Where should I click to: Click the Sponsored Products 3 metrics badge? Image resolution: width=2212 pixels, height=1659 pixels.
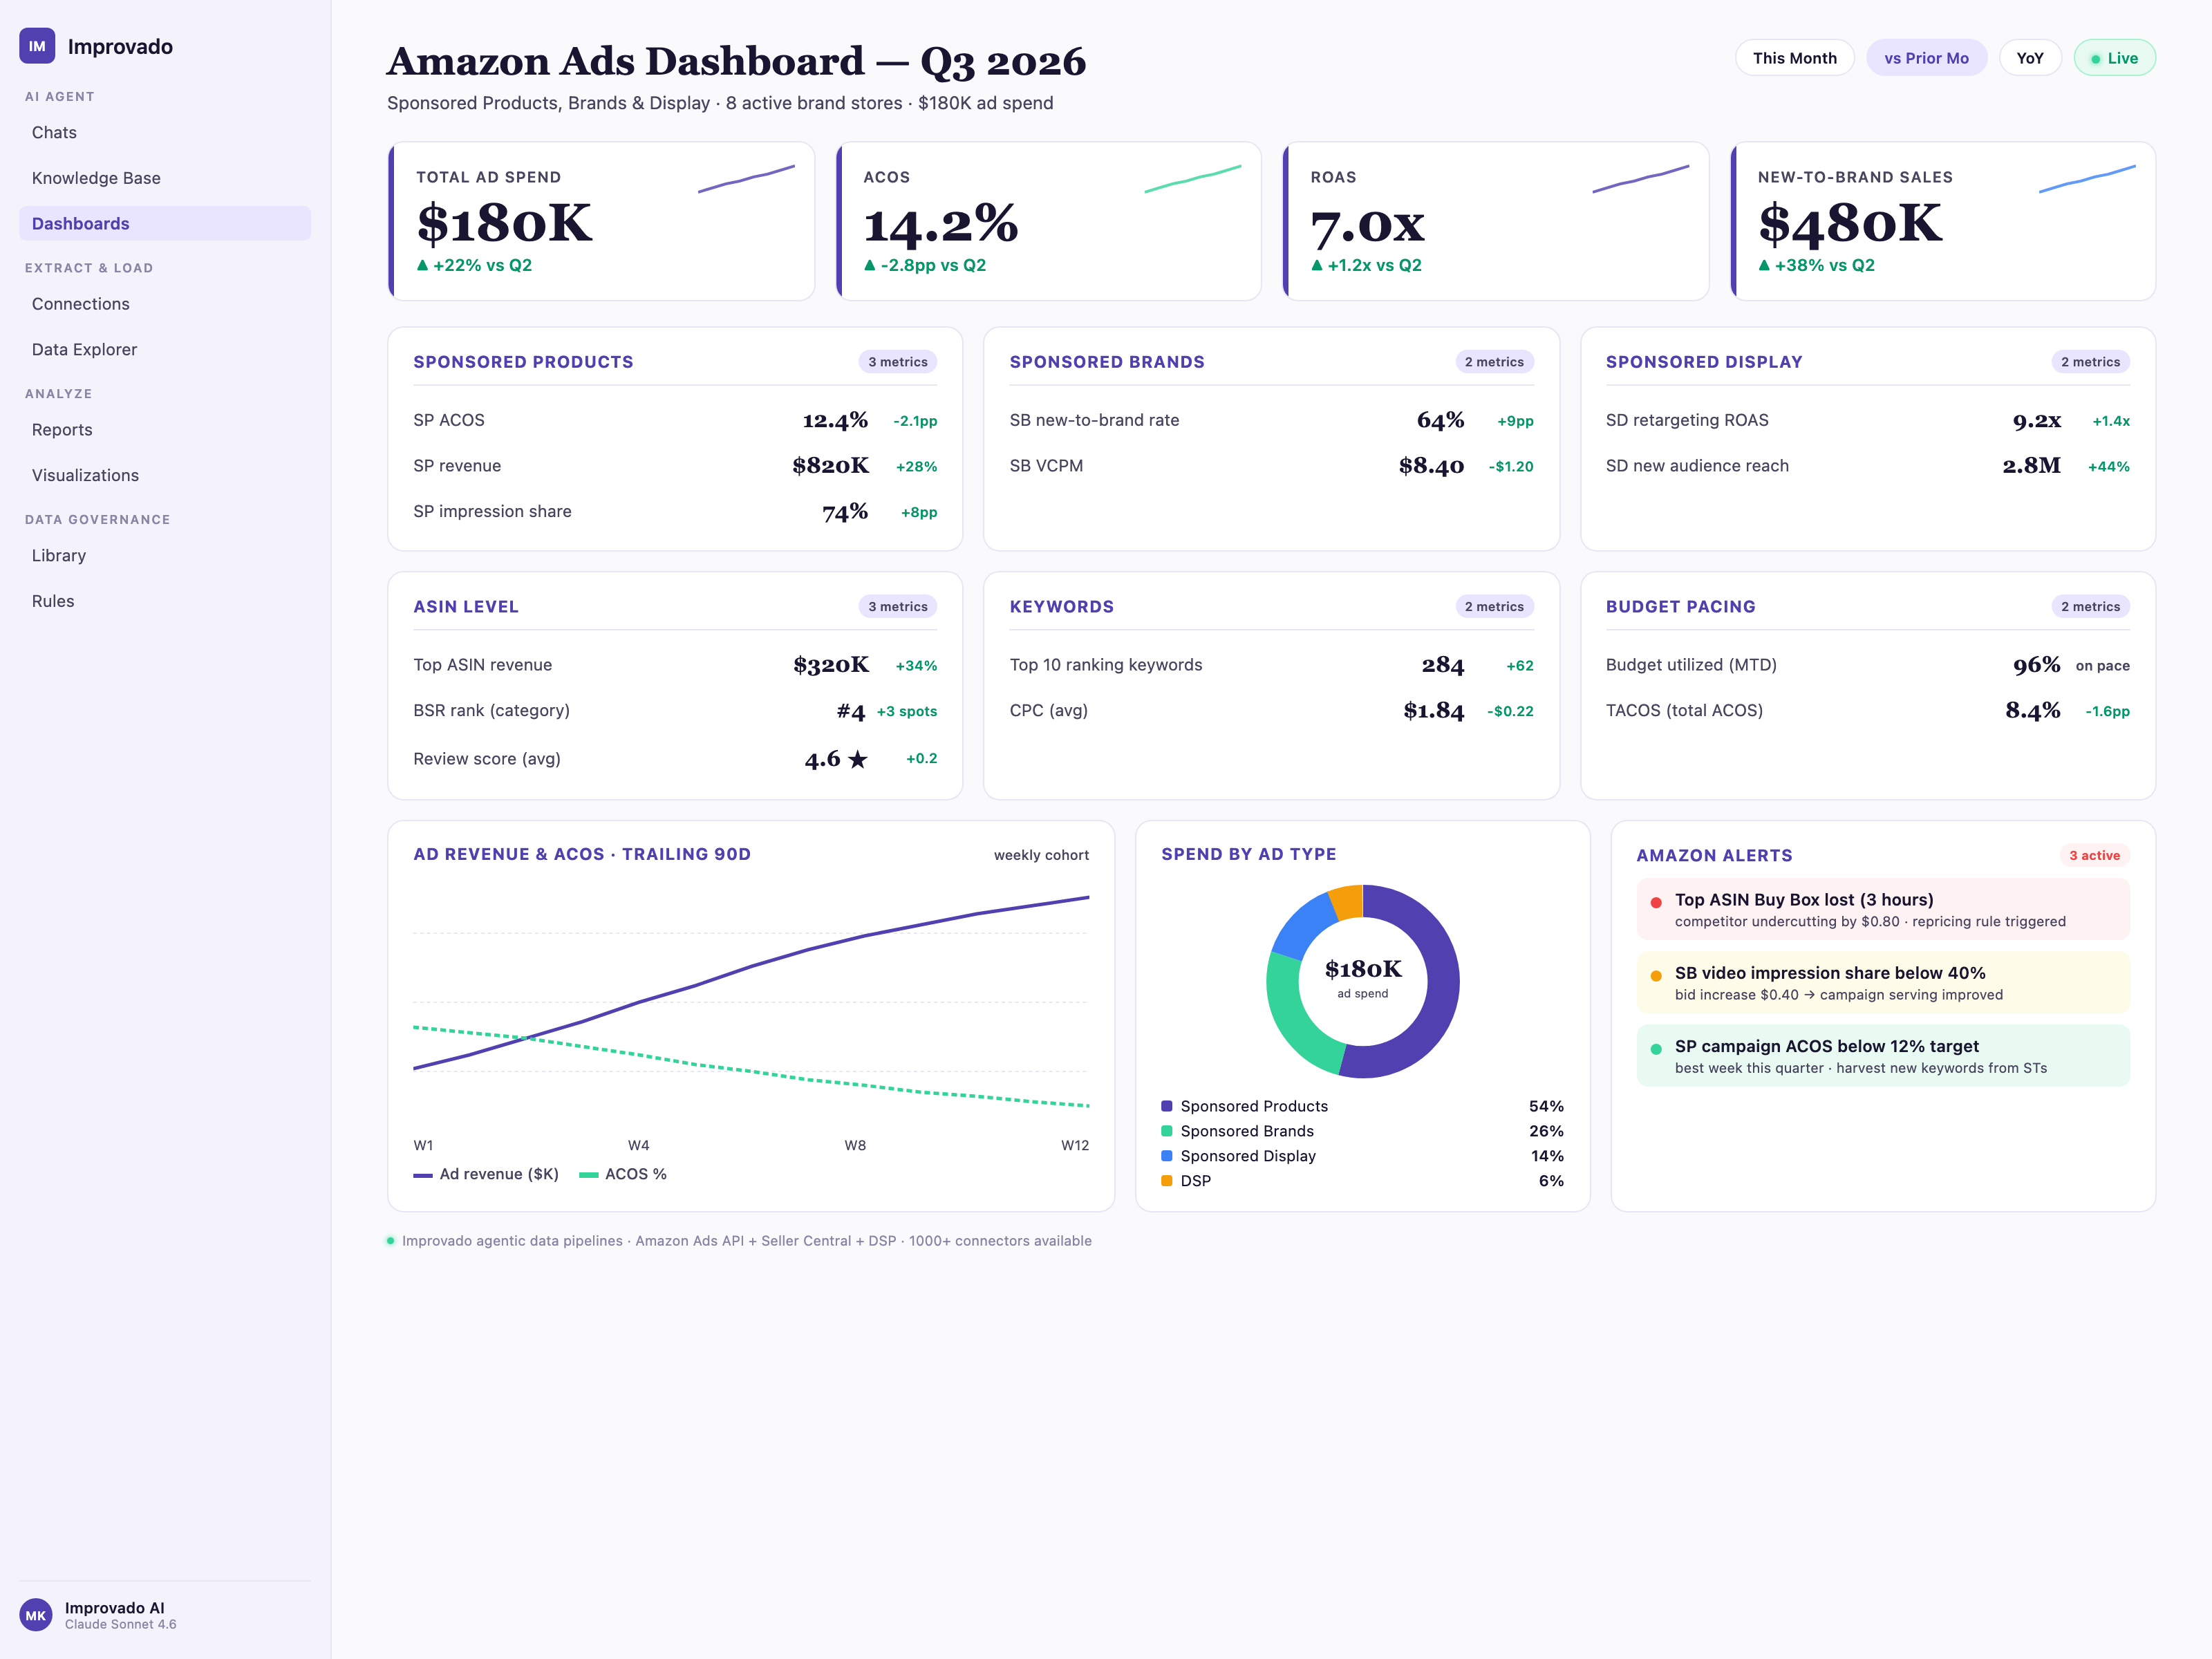click(897, 362)
